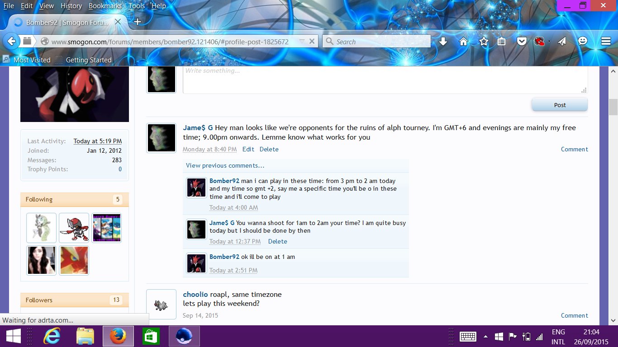Viewport: 618px width, 347px height.
Task: Bookmark this page with star icon
Action: 484,42
